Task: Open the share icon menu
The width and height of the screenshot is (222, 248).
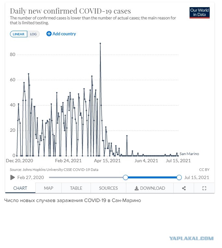Action: pyautogui.click(x=184, y=188)
